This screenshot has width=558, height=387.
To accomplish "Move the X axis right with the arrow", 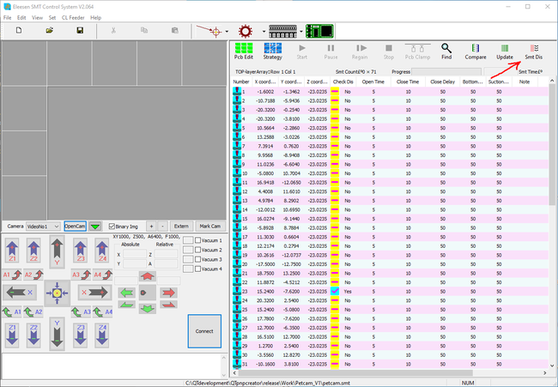I will [x=94, y=293].
